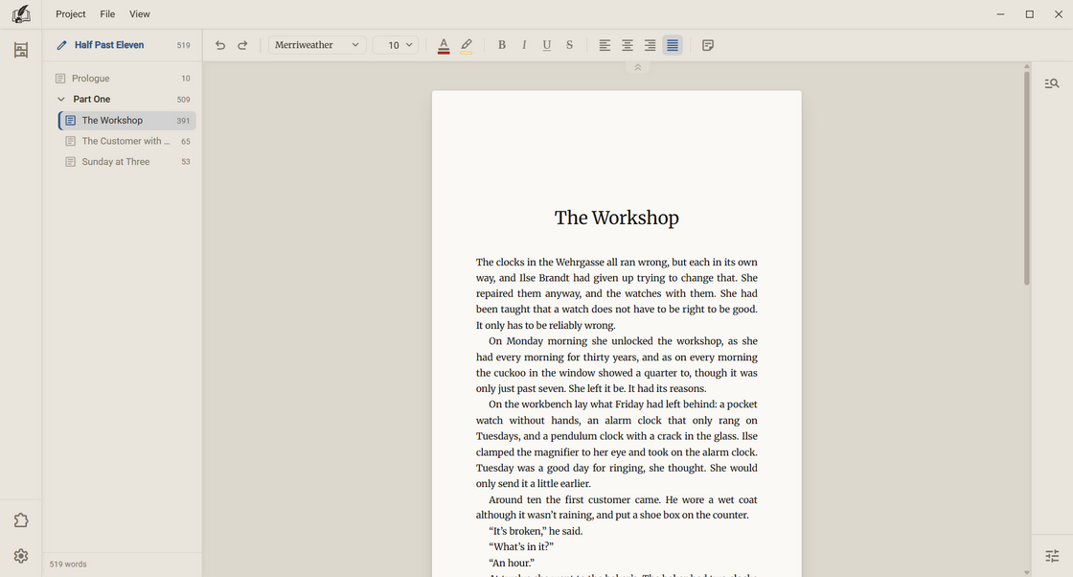This screenshot has width=1073, height=577.
Task: Minimize the window
Action: [1000, 13]
